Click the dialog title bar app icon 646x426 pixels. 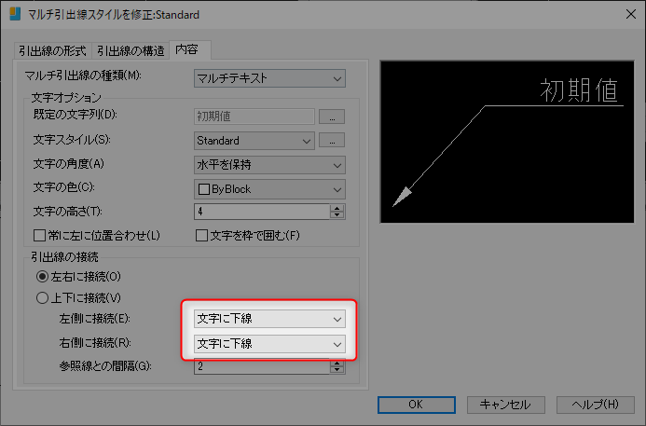15,14
